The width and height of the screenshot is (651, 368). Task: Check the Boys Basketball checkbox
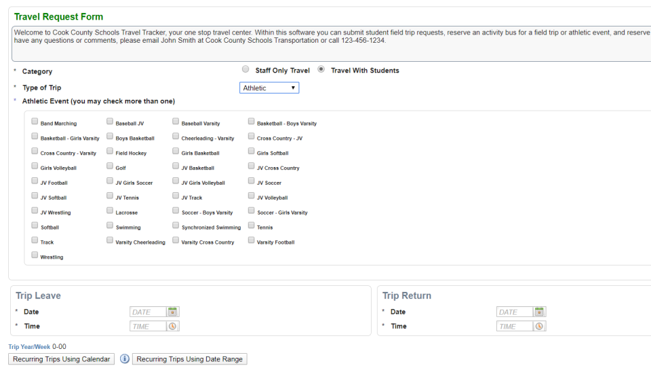pos(110,136)
